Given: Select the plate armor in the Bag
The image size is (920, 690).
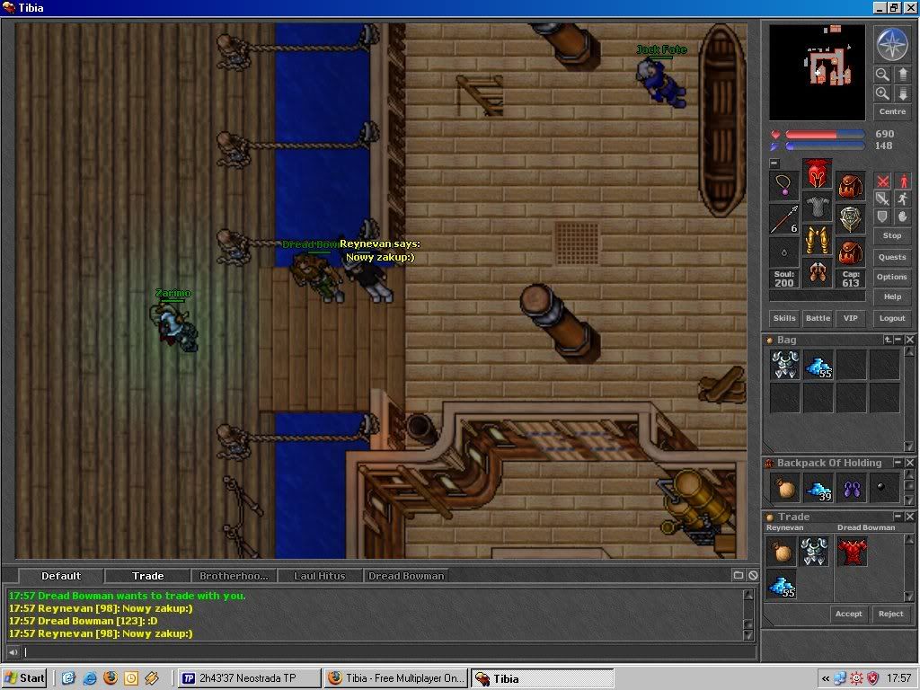Looking at the screenshot, I should coord(784,365).
